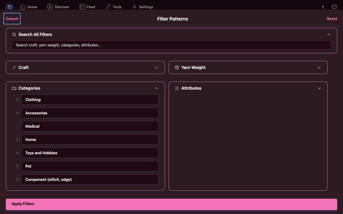The width and height of the screenshot is (343, 214).
Task: Expand the Home category arrow
Action: 17,140
